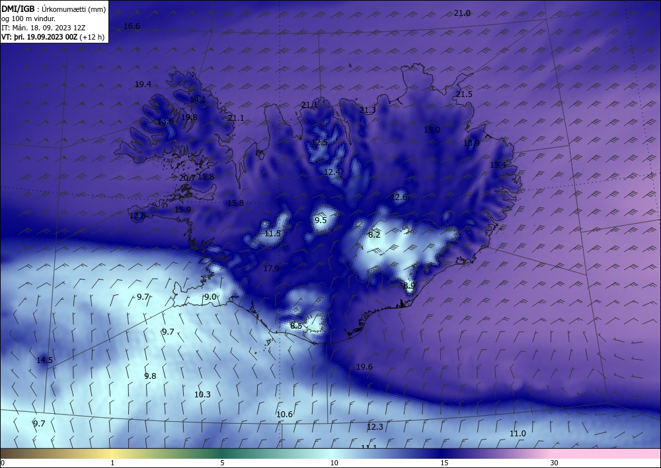Click the 9.0 value label
The height and width of the screenshot is (468, 661).
click(210, 297)
